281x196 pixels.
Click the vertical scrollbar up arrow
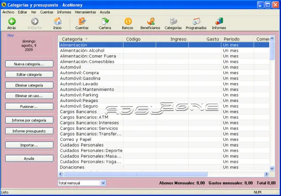click(x=272, y=38)
